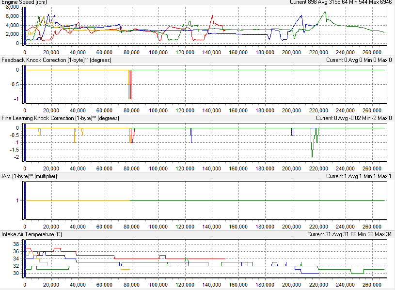This screenshot has width=395, height=290.
Task: Click the tallest green peak in Engine Speed
Action: [x=325, y=13]
